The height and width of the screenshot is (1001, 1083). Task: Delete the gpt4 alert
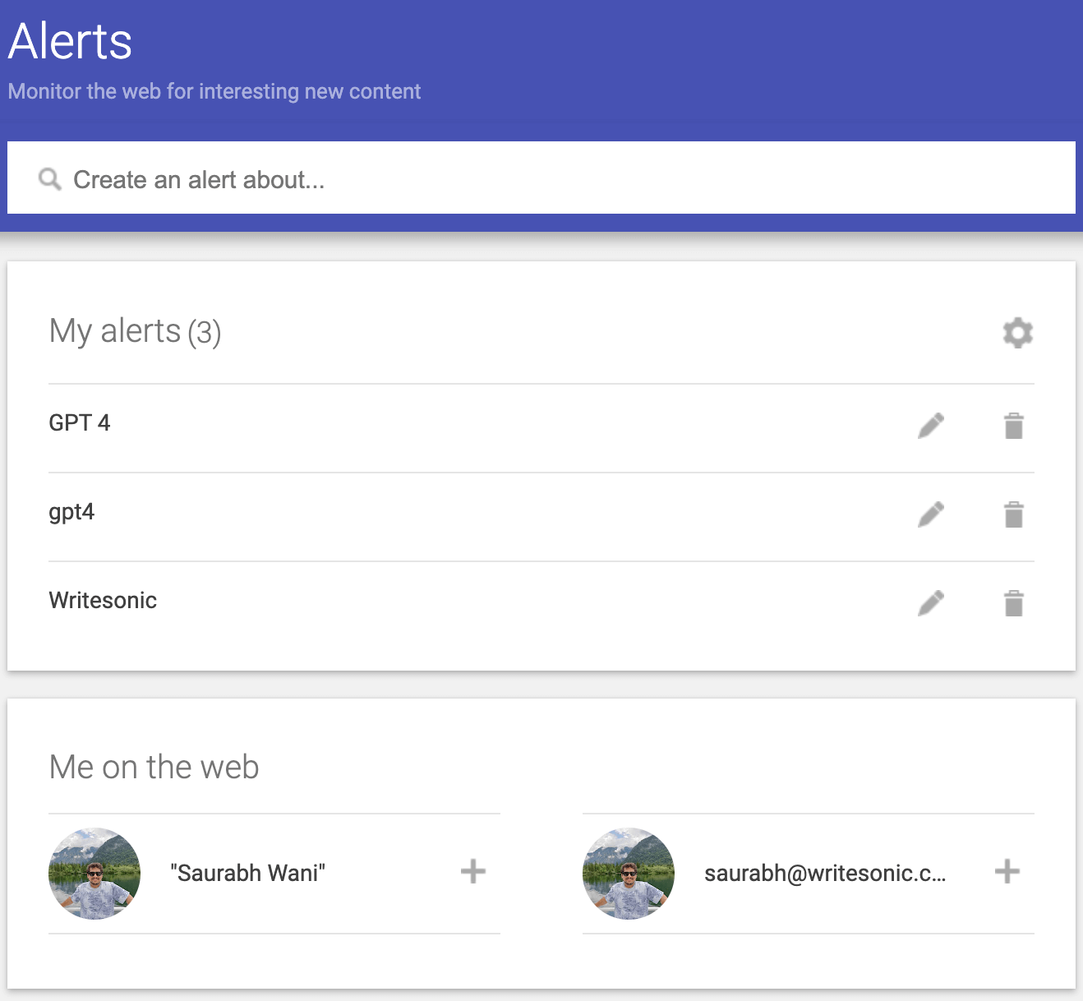coord(1014,514)
